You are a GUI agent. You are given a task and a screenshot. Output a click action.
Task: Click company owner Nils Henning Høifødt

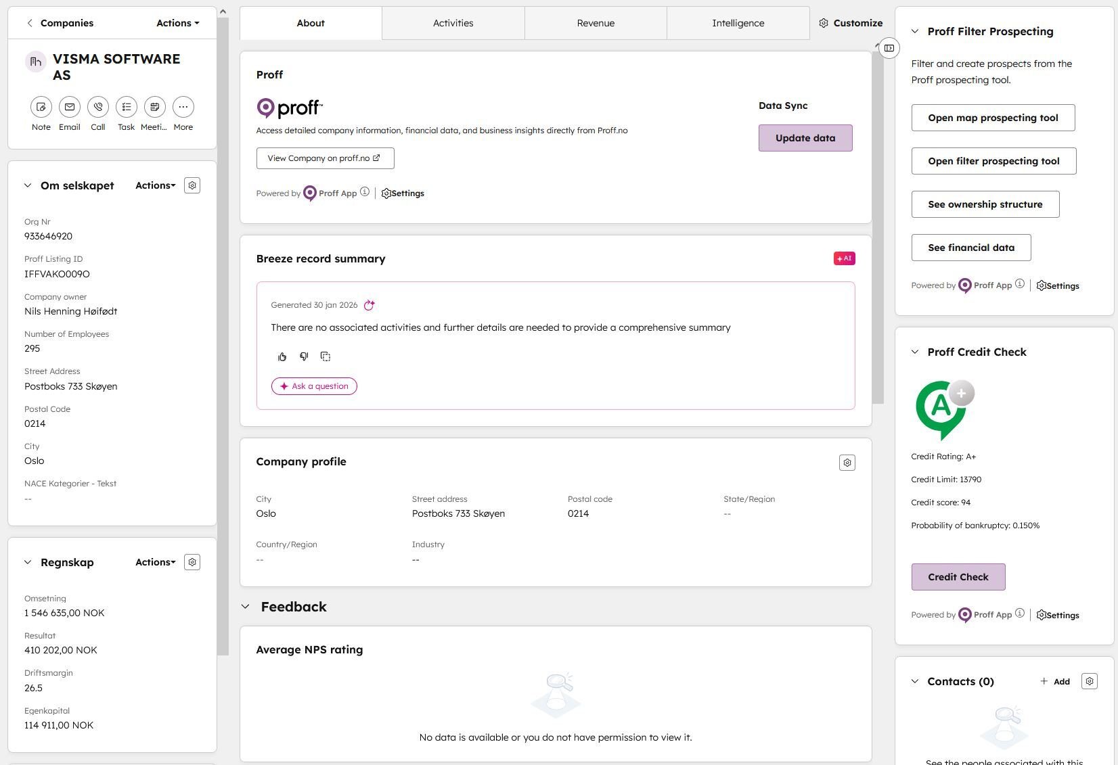(71, 311)
